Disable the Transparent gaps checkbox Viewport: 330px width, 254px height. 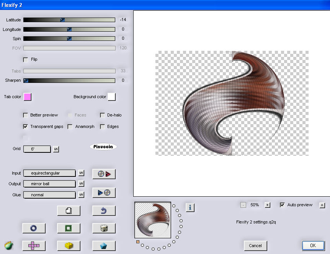pyautogui.click(x=26, y=126)
